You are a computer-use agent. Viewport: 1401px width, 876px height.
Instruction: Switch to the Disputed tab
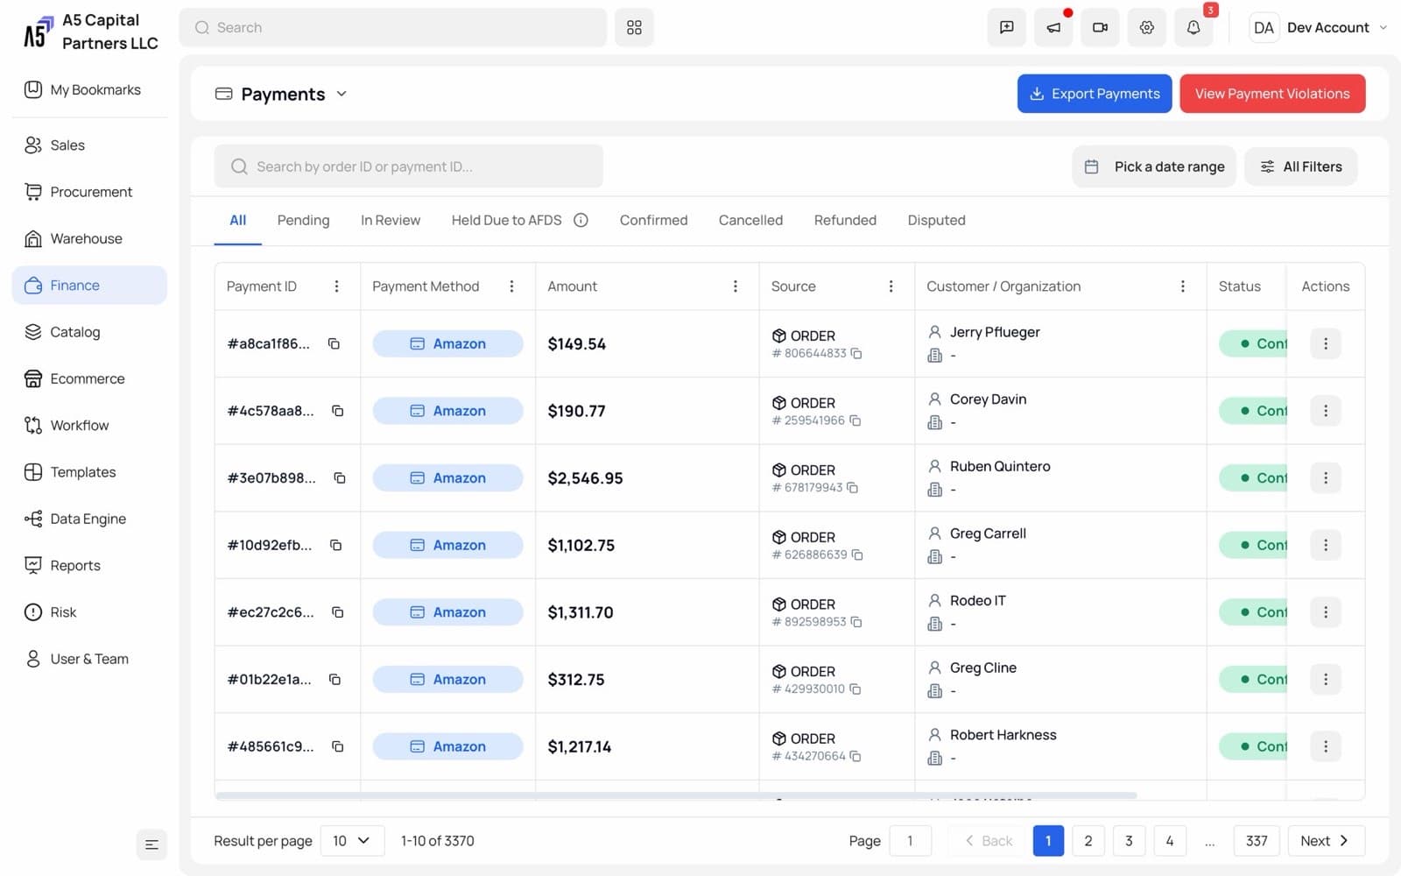[936, 221]
